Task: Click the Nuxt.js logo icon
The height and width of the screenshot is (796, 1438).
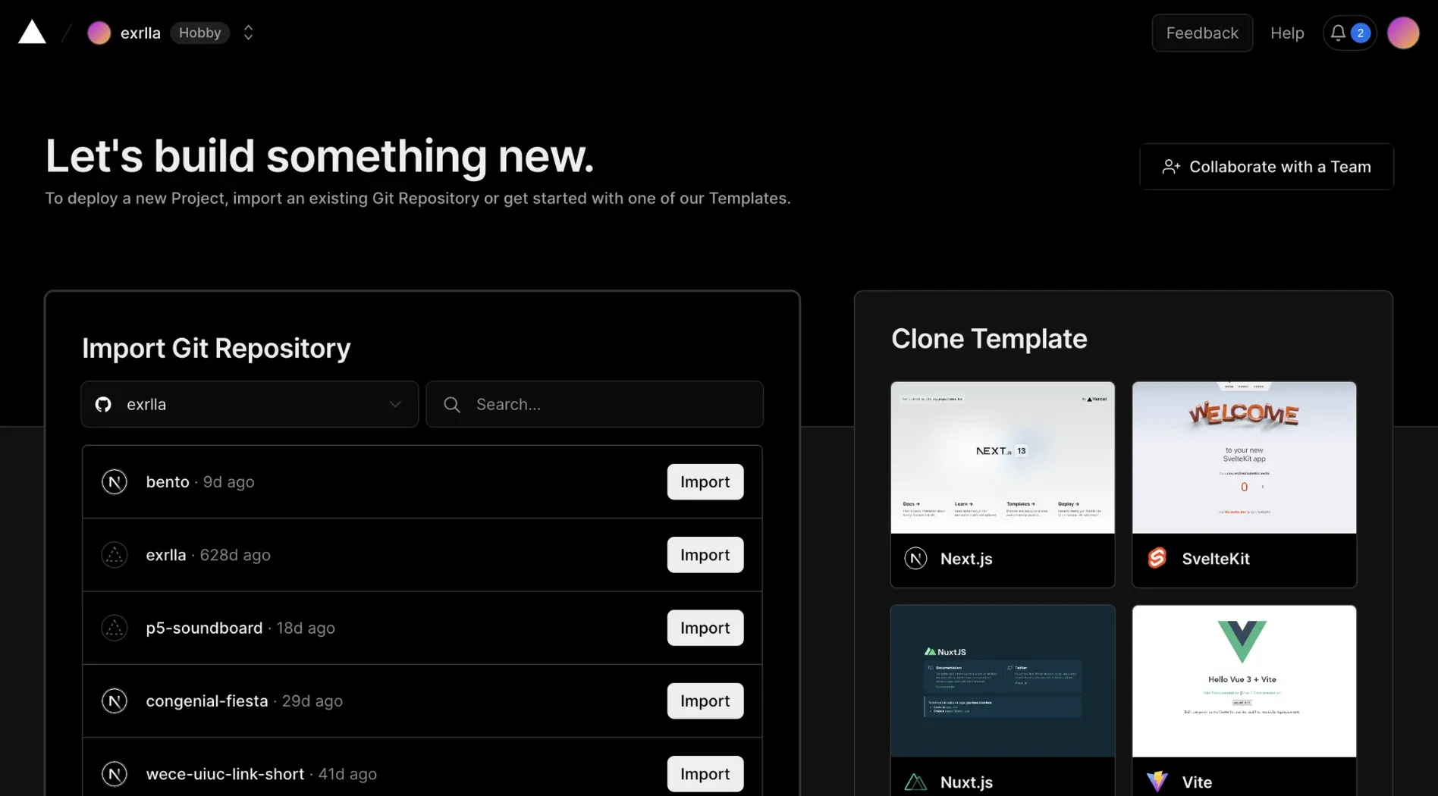Action: (x=915, y=782)
